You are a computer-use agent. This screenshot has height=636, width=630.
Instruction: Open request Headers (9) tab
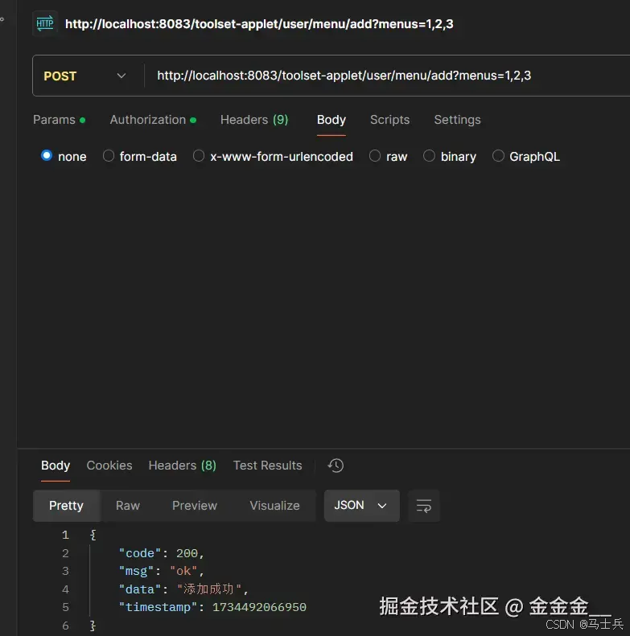coord(254,120)
